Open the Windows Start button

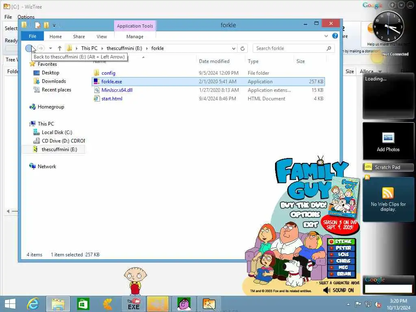10,304
